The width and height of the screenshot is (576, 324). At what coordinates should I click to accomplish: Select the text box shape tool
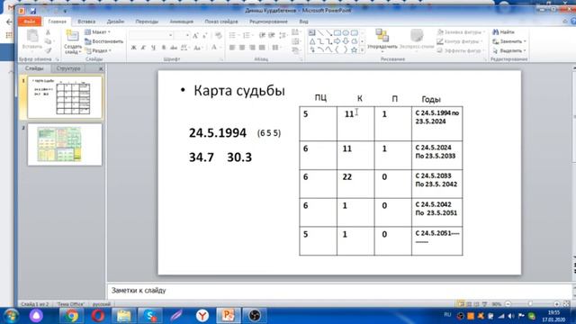[312, 33]
